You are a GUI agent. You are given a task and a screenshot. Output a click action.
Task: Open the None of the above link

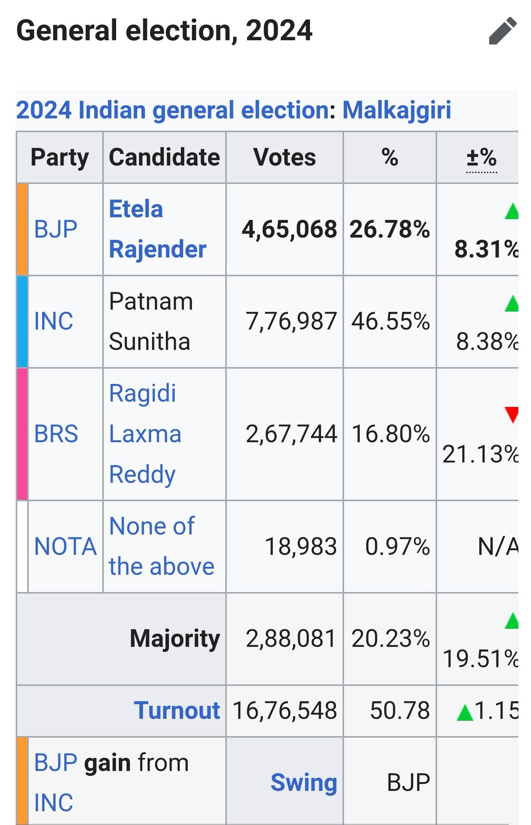[161, 546]
